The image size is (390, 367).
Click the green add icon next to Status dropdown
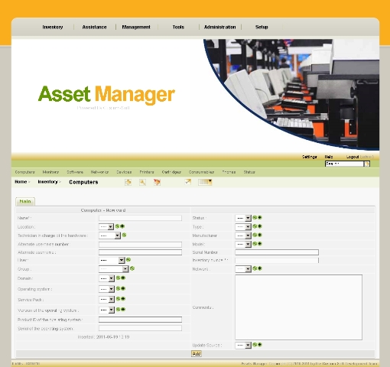260,217
